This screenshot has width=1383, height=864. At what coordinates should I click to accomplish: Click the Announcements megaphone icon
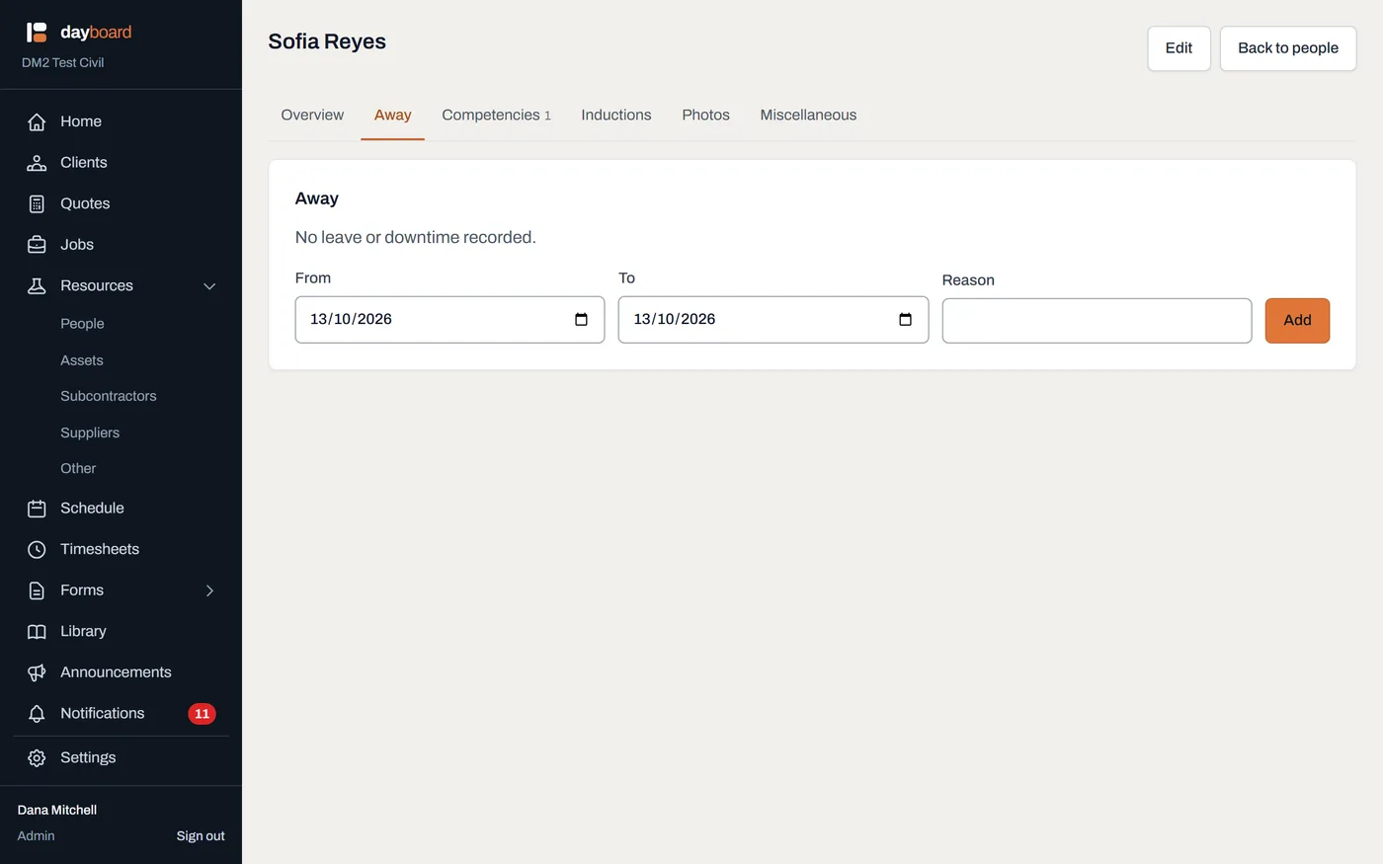37,672
